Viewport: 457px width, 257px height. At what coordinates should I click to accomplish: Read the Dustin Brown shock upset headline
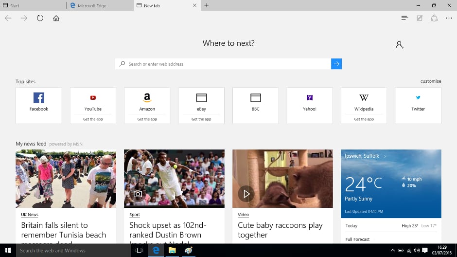[168, 232]
